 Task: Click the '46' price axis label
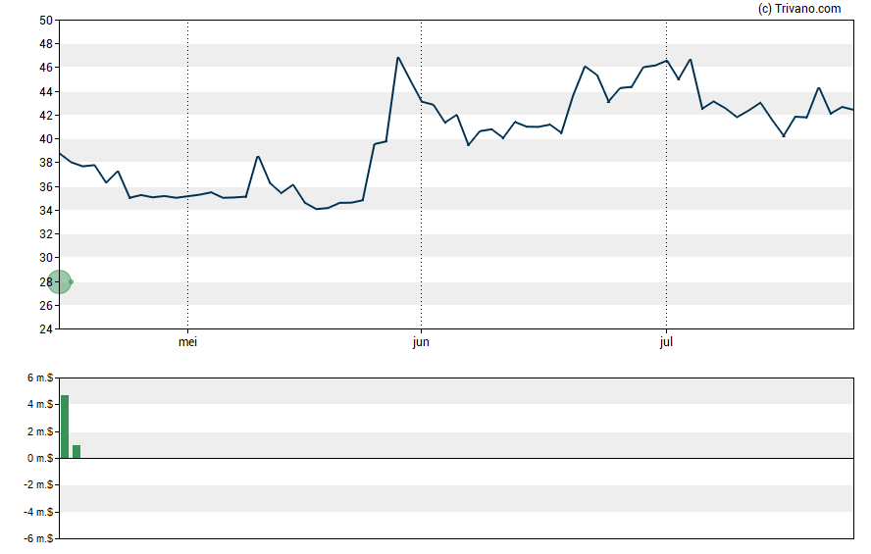coord(45,68)
